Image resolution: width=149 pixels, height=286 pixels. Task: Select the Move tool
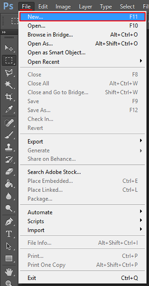[x=9, y=48]
